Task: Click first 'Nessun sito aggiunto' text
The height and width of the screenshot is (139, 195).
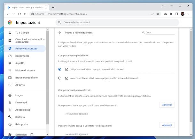Action: coord(77,114)
